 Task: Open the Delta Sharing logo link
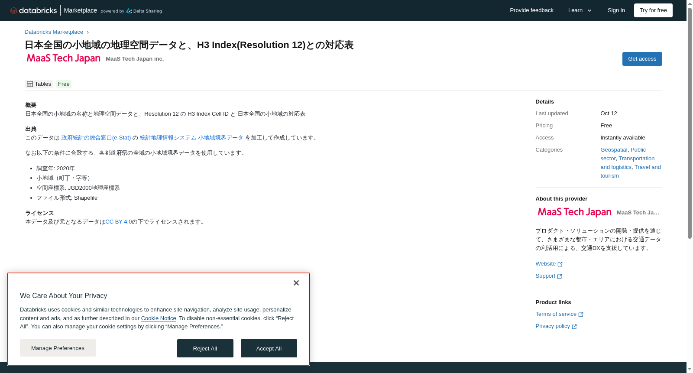click(144, 11)
